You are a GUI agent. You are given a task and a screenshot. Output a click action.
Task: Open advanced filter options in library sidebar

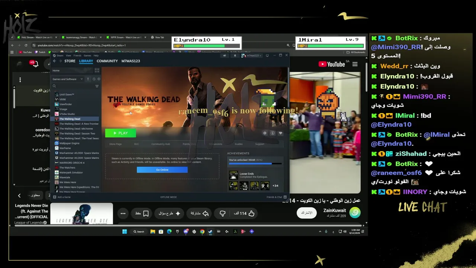97,86
